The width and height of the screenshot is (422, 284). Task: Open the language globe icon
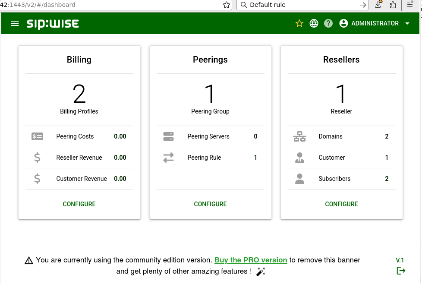314,23
